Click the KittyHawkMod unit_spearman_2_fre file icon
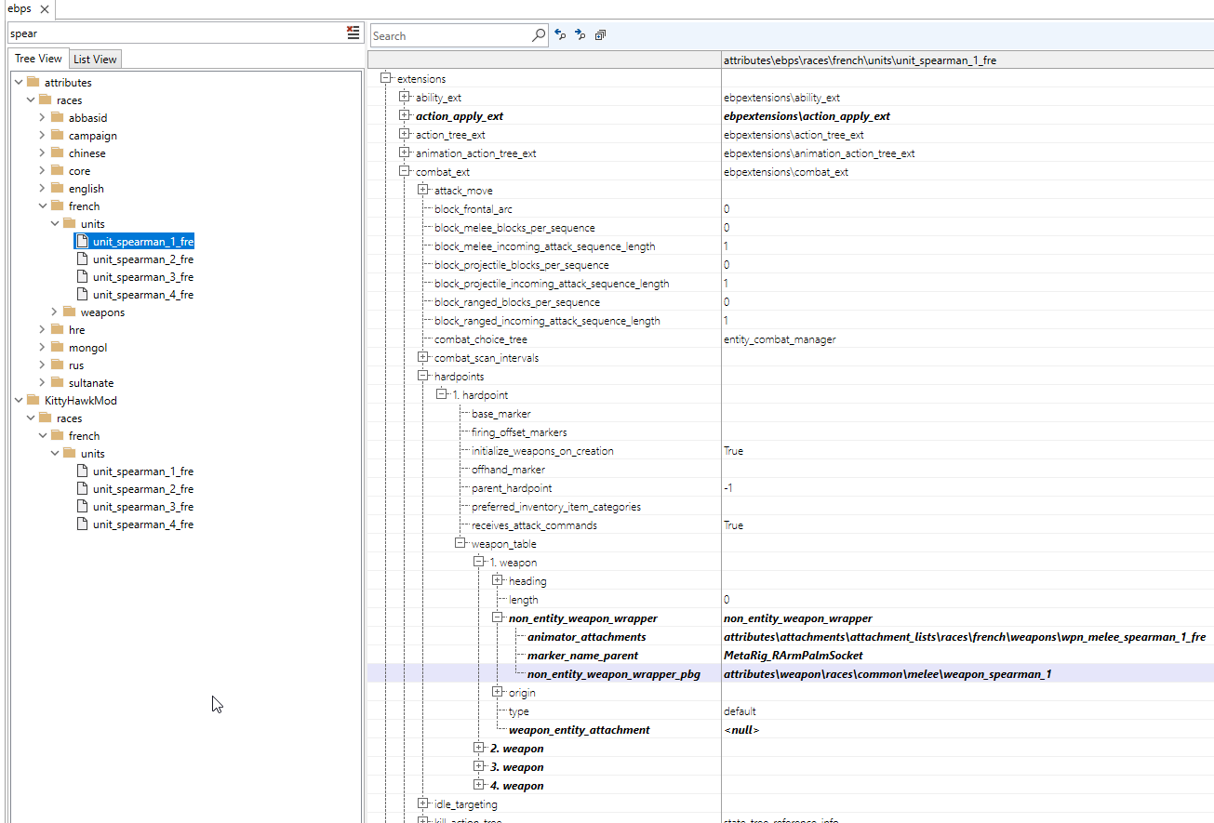This screenshot has width=1214, height=823. [82, 489]
